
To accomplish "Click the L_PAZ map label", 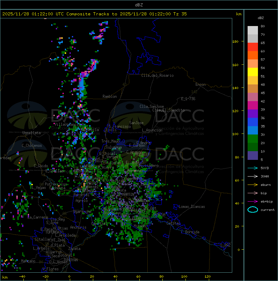I will [x=226, y=245].
